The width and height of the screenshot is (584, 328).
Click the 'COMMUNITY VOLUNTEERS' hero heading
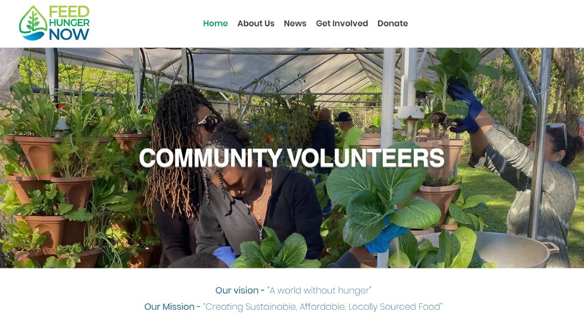tap(292, 158)
